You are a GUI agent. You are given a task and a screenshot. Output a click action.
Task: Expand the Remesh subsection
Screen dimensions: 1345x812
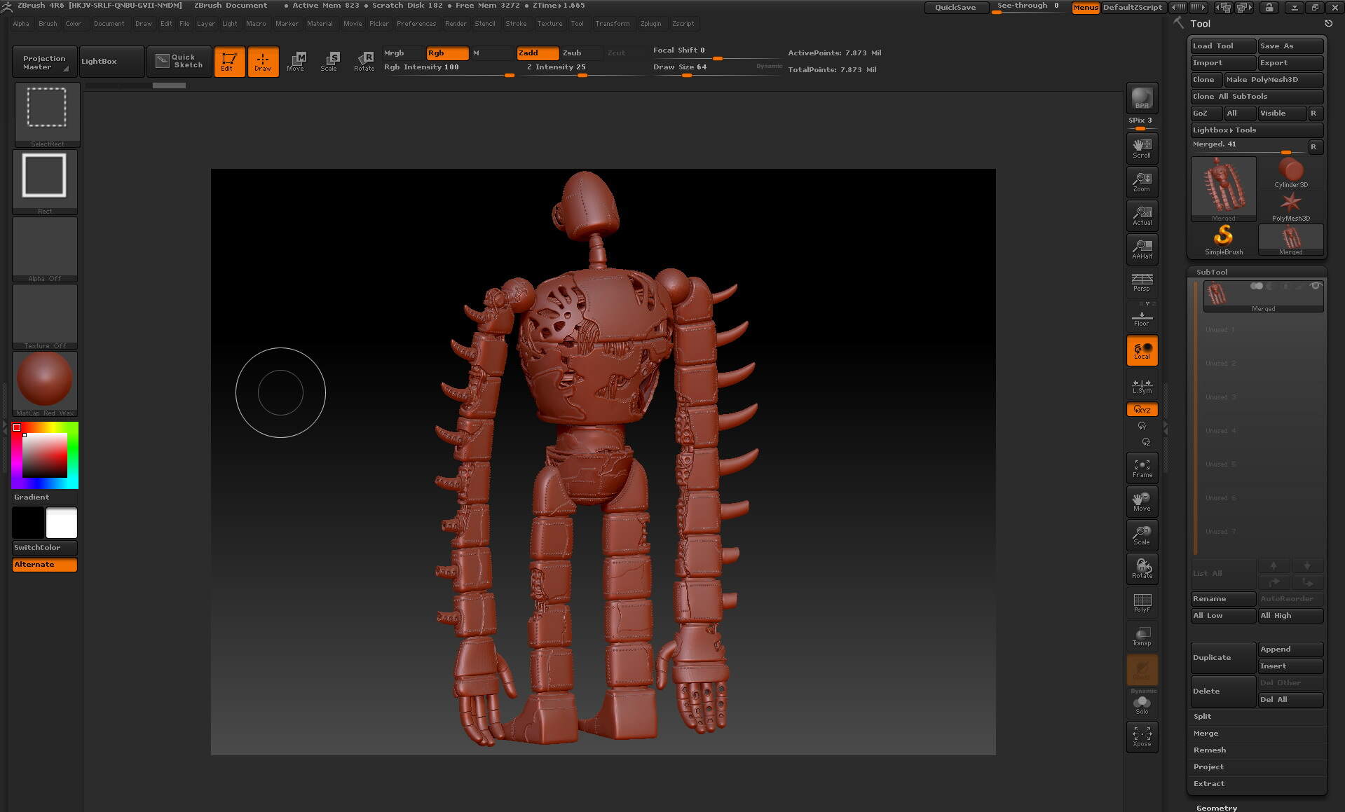(x=1210, y=750)
